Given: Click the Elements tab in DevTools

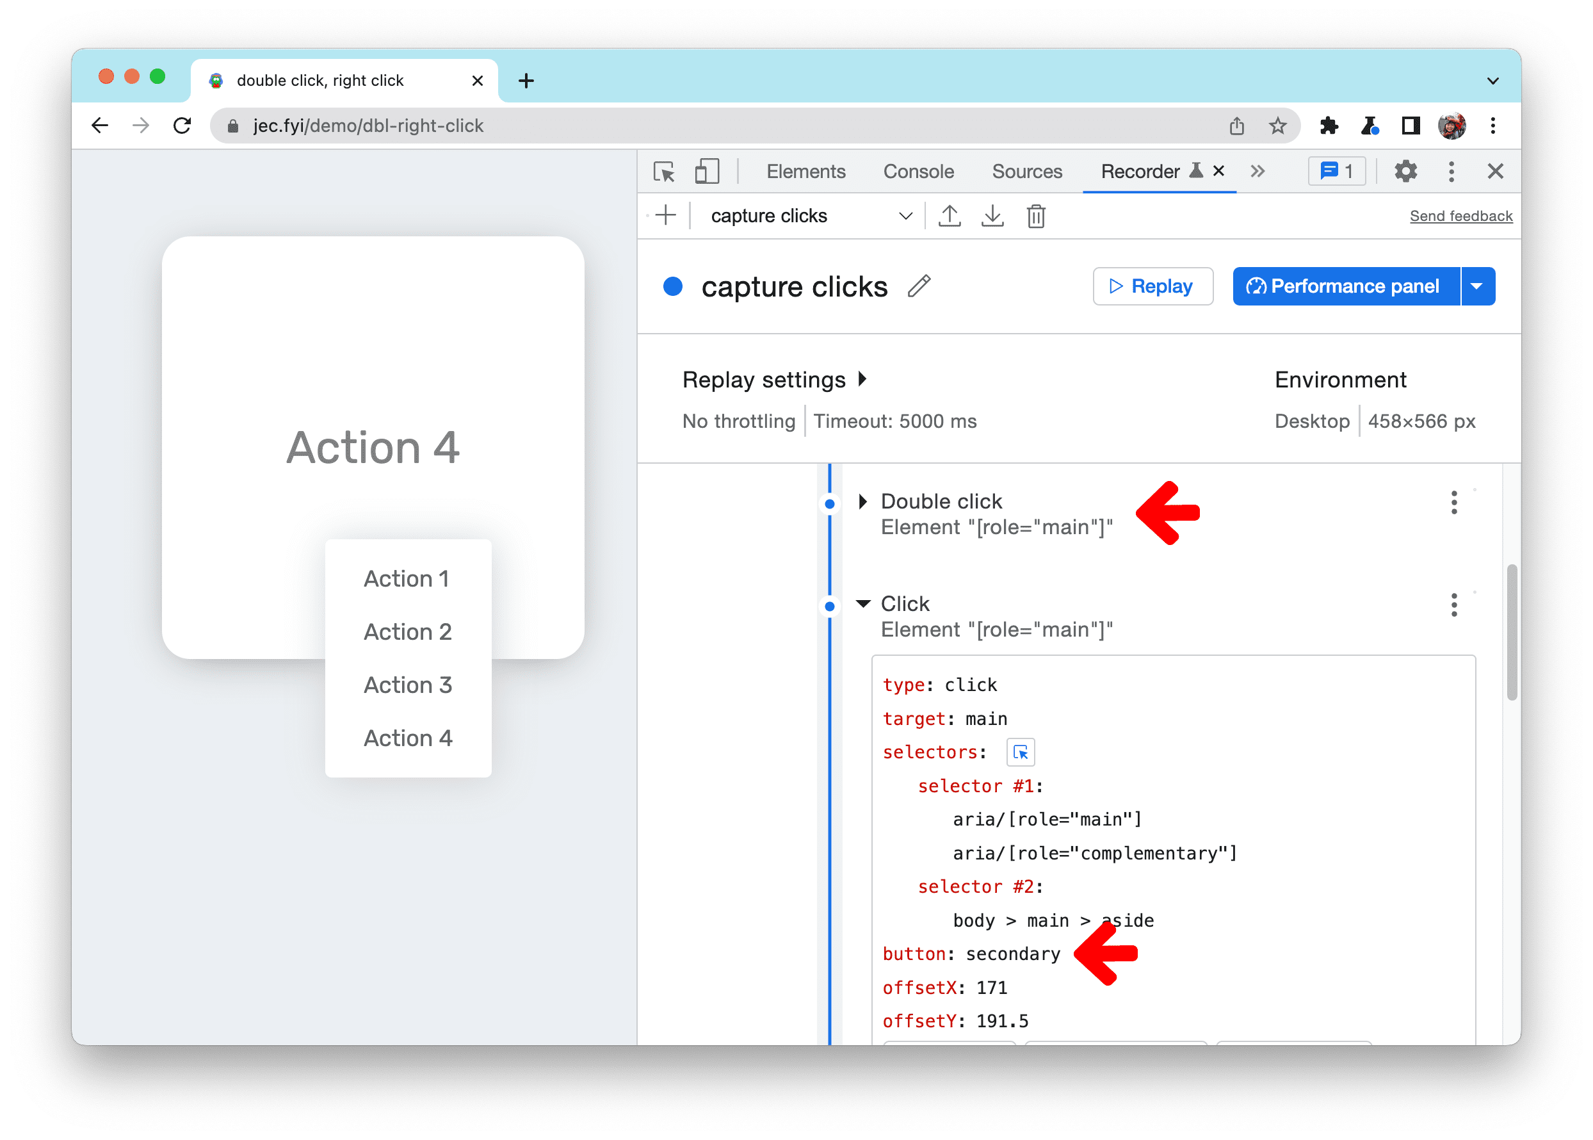Looking at the screenshot, I should pyautogui.click(x=807, y=172).
